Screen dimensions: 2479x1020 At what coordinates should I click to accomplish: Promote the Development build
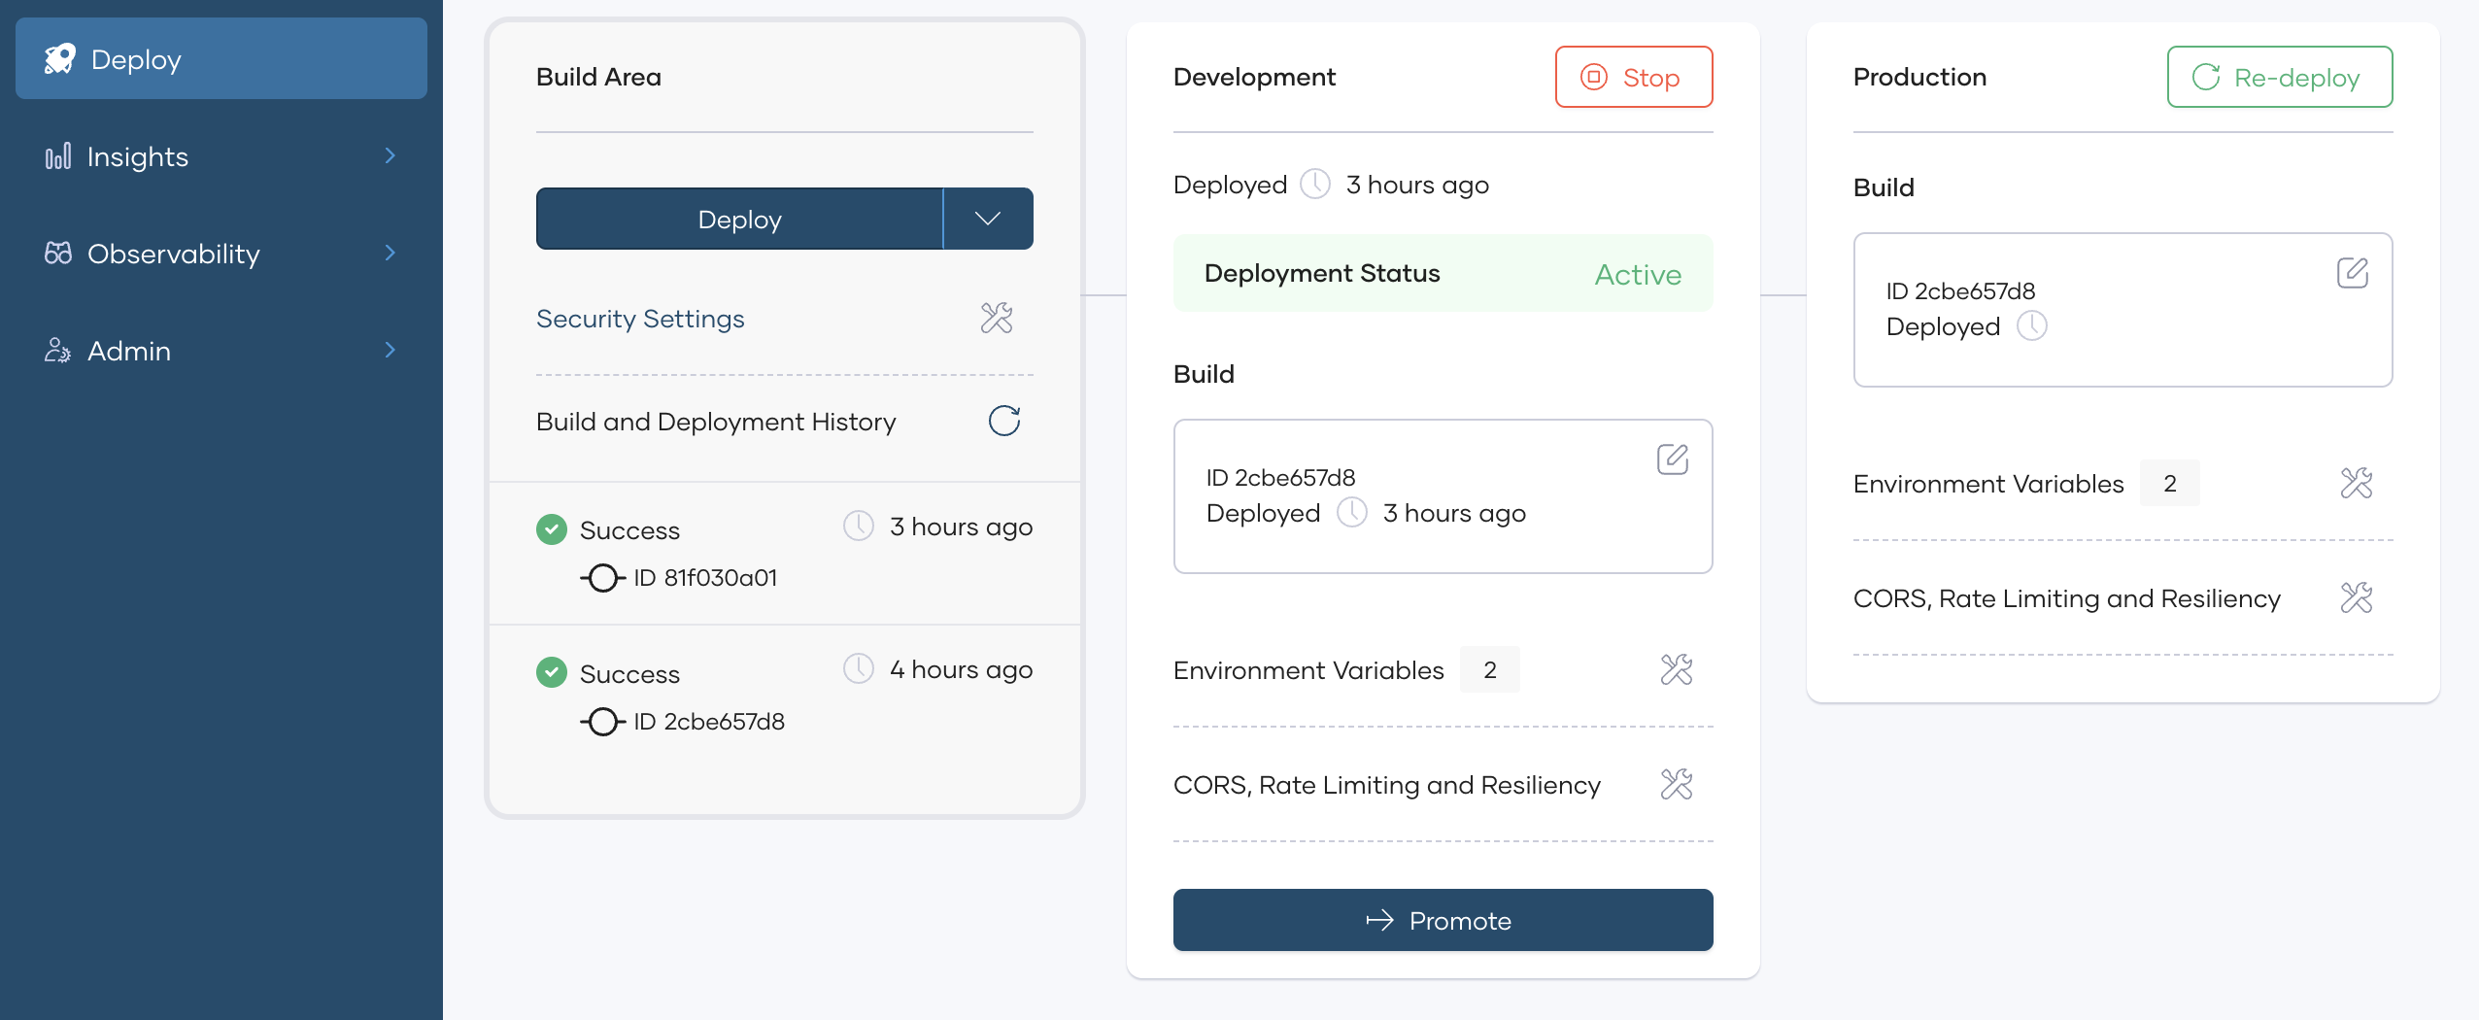(1443, 920)
